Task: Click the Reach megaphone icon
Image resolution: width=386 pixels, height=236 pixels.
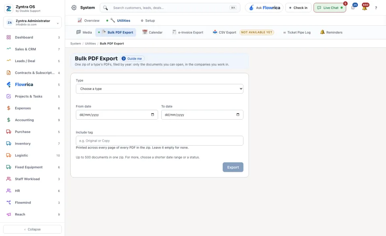Action: tap(8, 214)
